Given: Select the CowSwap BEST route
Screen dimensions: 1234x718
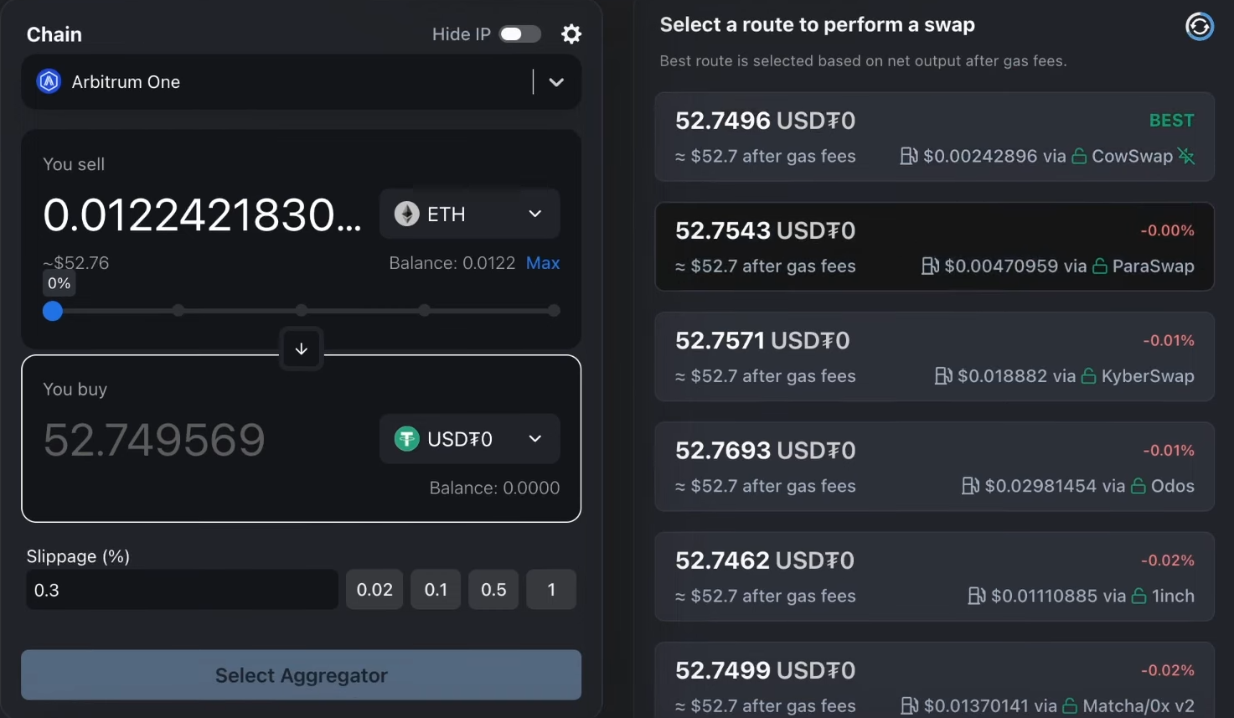Looking at the screenshot, I should tap(934, 137).
